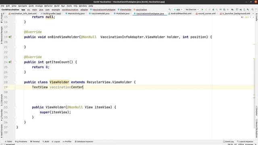Click the Profile app icon in toolbar
Image resolution: width=258 pixels, height=145 pixels.
click(221, 10)
